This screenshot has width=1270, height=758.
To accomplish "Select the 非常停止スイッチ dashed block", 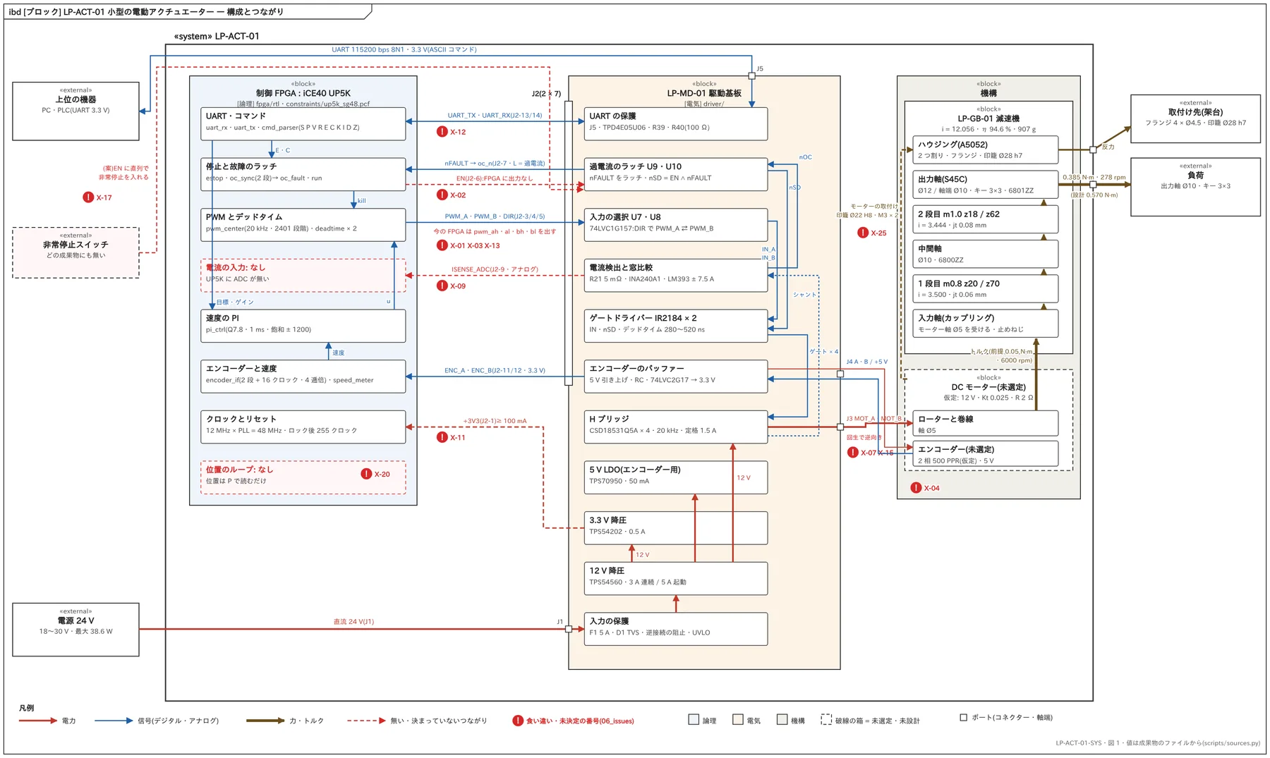I will (x=75, y=252).
